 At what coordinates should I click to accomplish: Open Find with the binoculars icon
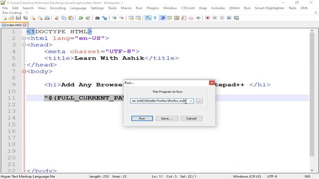pyautogui.click(x=98, y=18)
